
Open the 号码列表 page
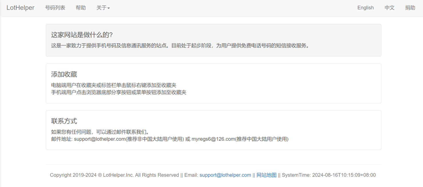[x=55, y=8]
